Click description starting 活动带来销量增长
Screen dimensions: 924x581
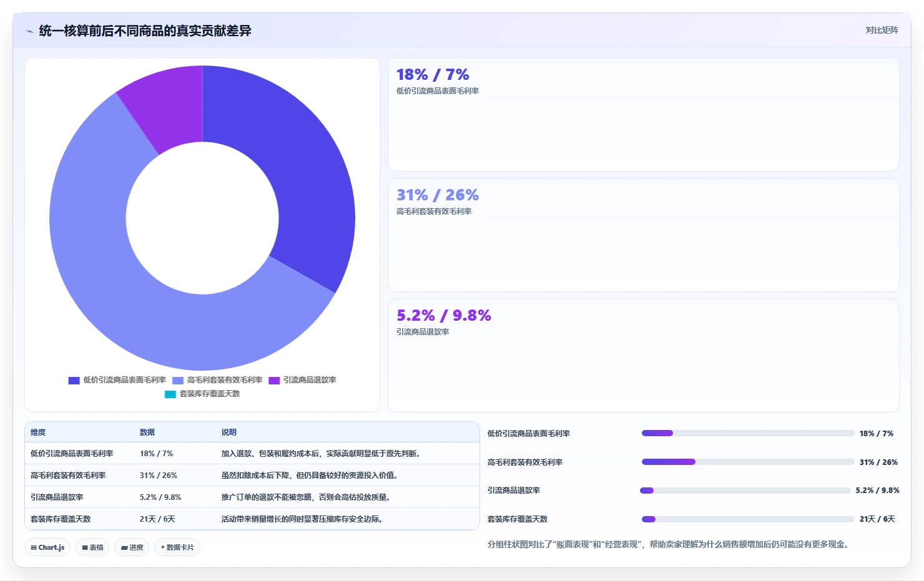[x=304, y=519]
